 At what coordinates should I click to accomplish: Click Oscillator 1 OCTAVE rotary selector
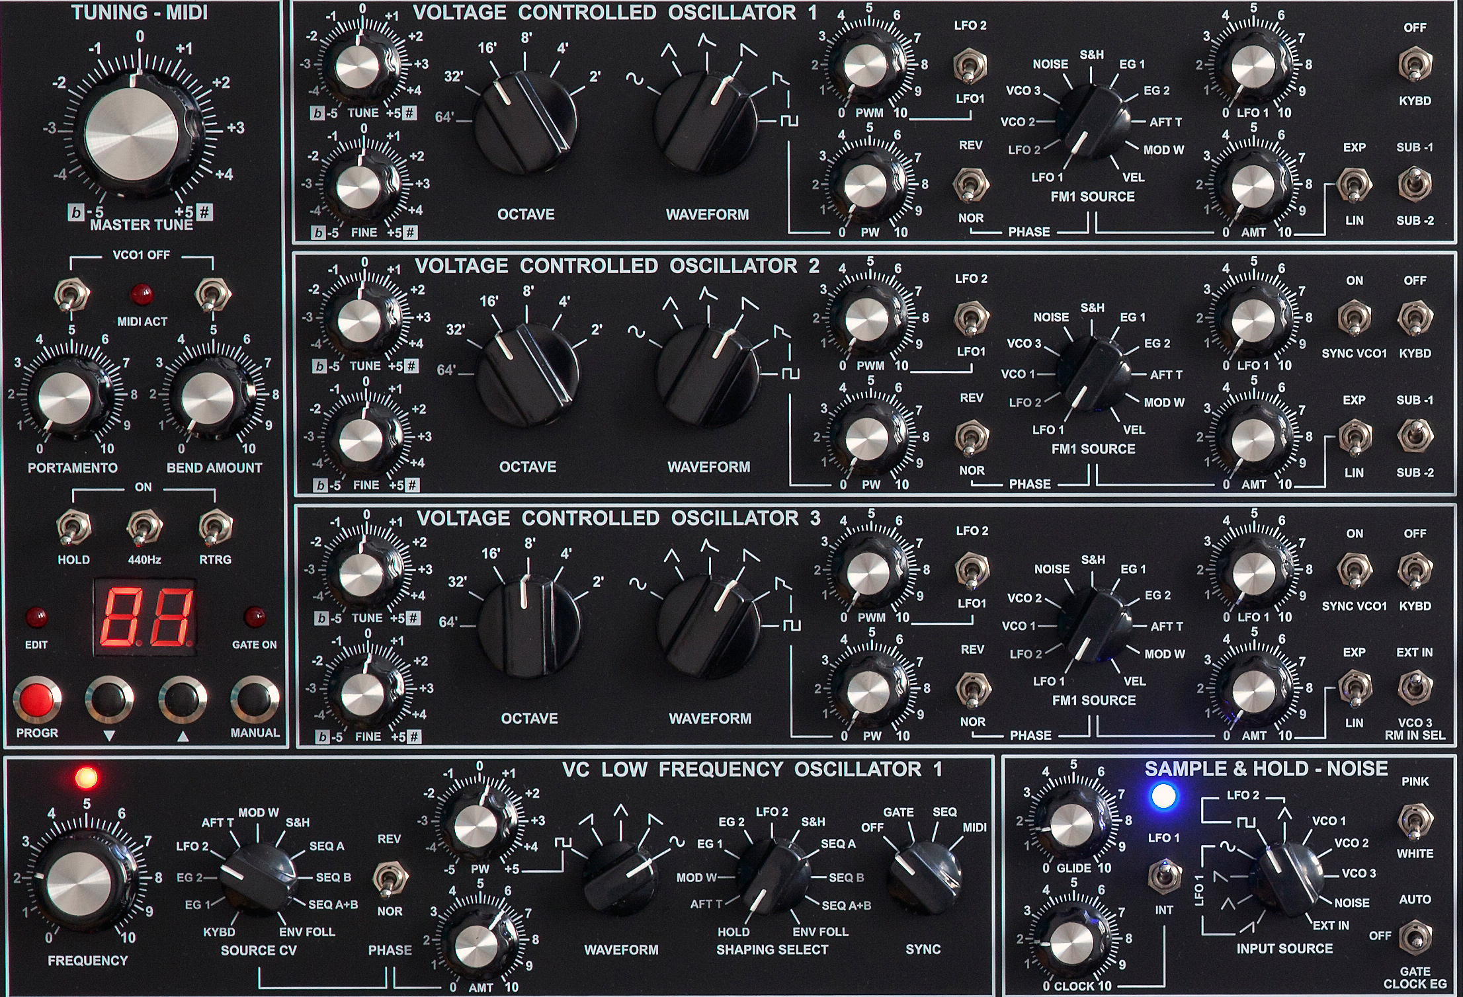526,122
